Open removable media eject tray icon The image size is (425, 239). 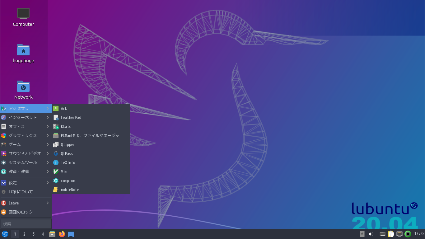[362, 234]
